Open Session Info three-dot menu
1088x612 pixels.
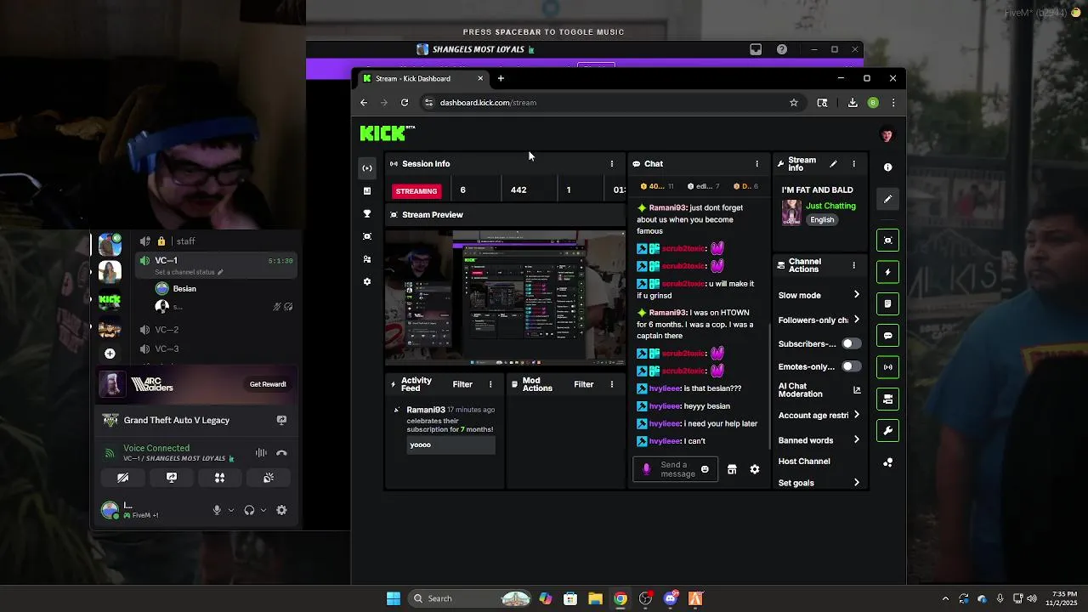(x=611, y=164)
